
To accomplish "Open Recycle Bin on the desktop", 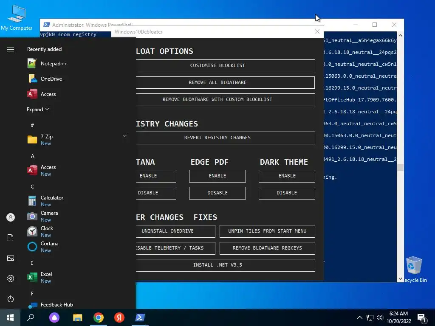I will tap(414, 270).
